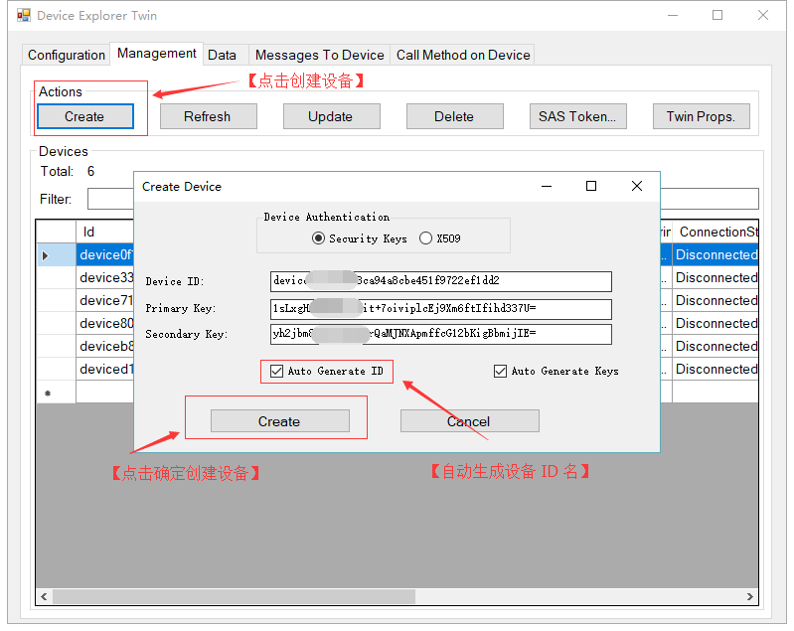Image resolution: width=794 pixels, height=631 pixels.
Task: Close the Create Device dialog
Action: point(637,186)
